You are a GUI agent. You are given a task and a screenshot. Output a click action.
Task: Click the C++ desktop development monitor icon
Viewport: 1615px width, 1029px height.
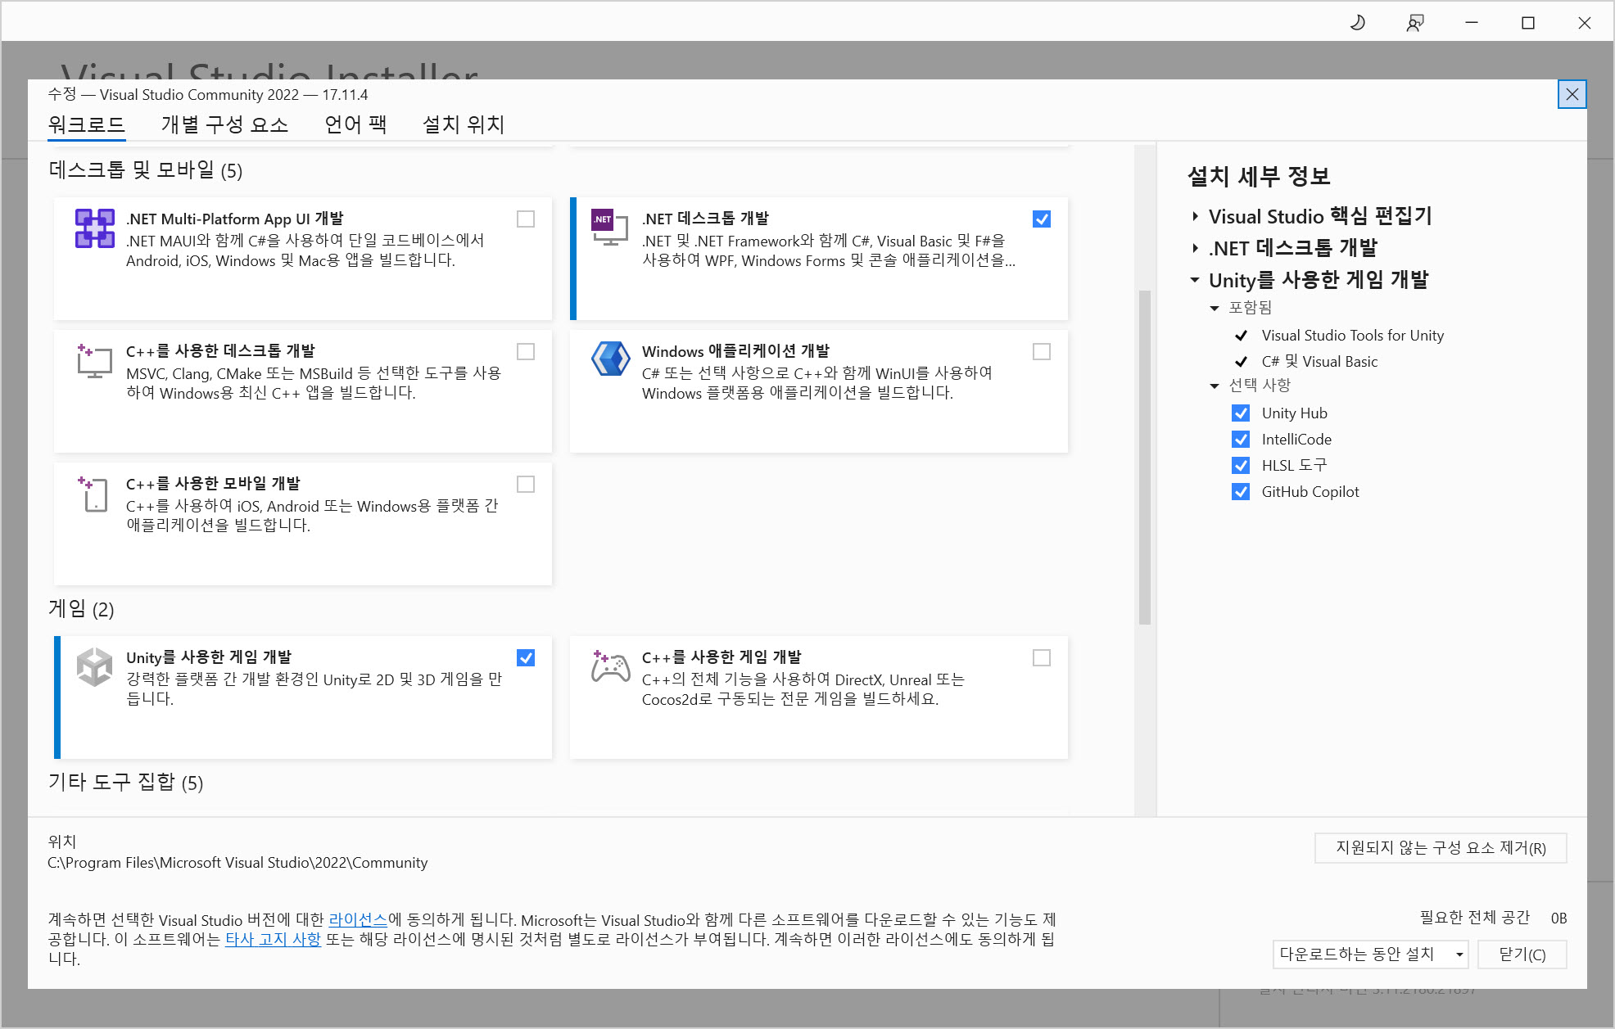coord(94,361)
